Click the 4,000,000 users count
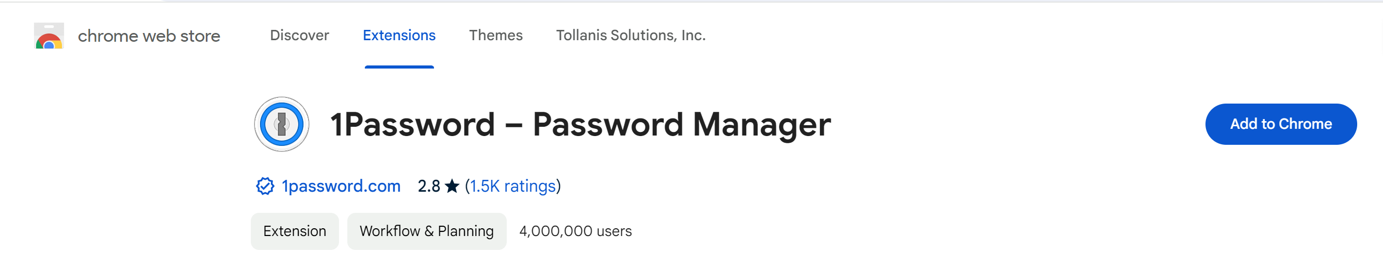Viewport: 1383px width, 269px height. click(575, 231)
